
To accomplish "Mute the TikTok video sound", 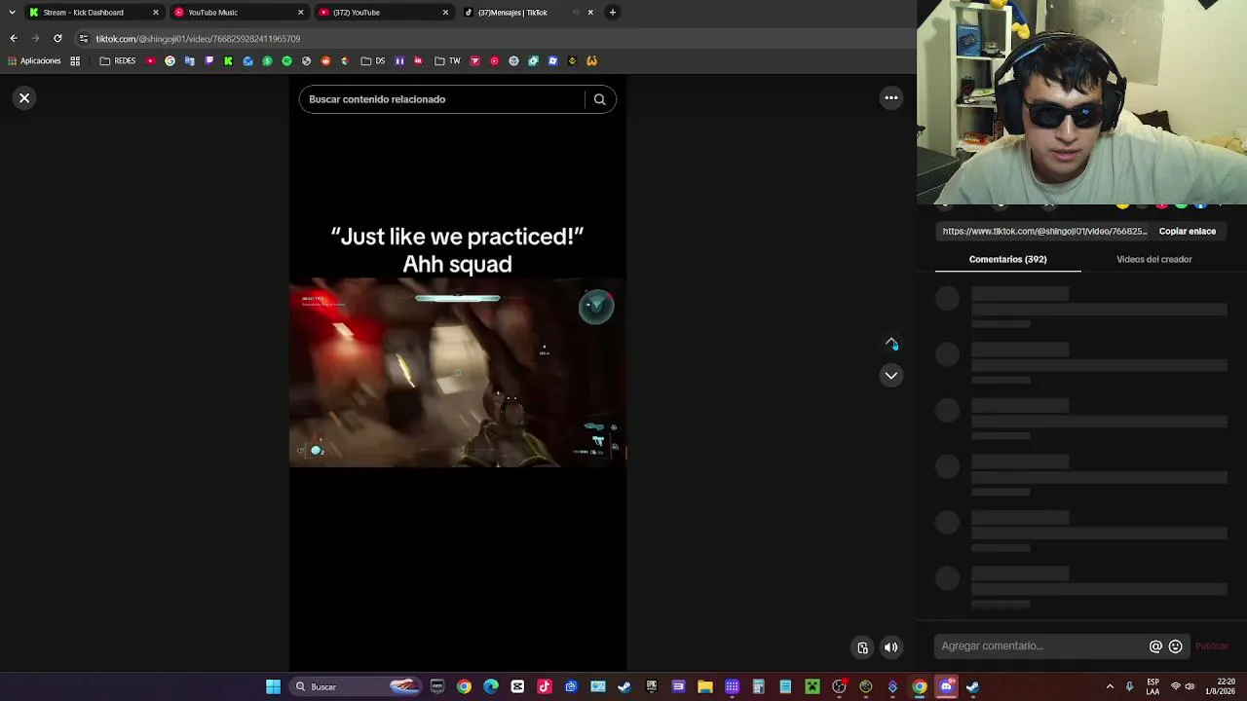I will [x=890, y=647].
